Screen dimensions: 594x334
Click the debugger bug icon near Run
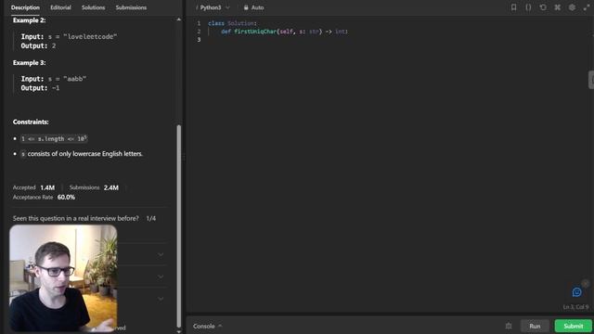[x=509, y=326]
